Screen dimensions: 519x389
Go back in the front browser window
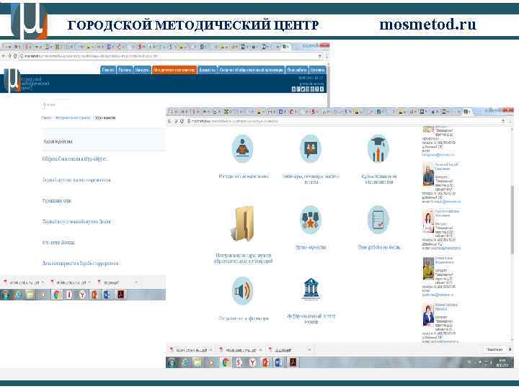169,122
